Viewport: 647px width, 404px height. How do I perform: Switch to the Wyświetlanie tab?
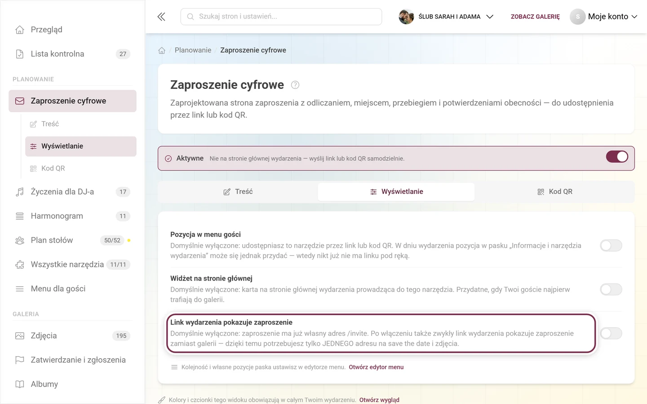(x=396, y=192)
